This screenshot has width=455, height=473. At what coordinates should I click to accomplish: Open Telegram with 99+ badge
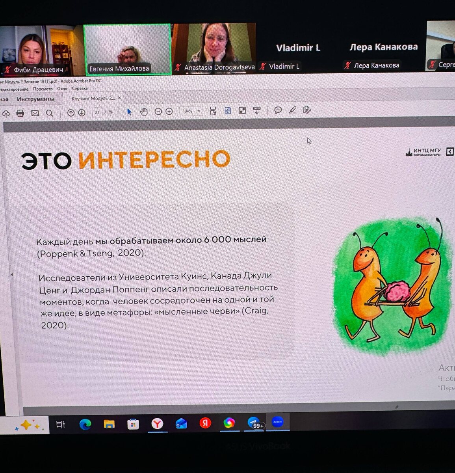[x=255, y=423]
